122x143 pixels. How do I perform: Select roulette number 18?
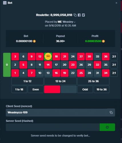tap(56, 57)
